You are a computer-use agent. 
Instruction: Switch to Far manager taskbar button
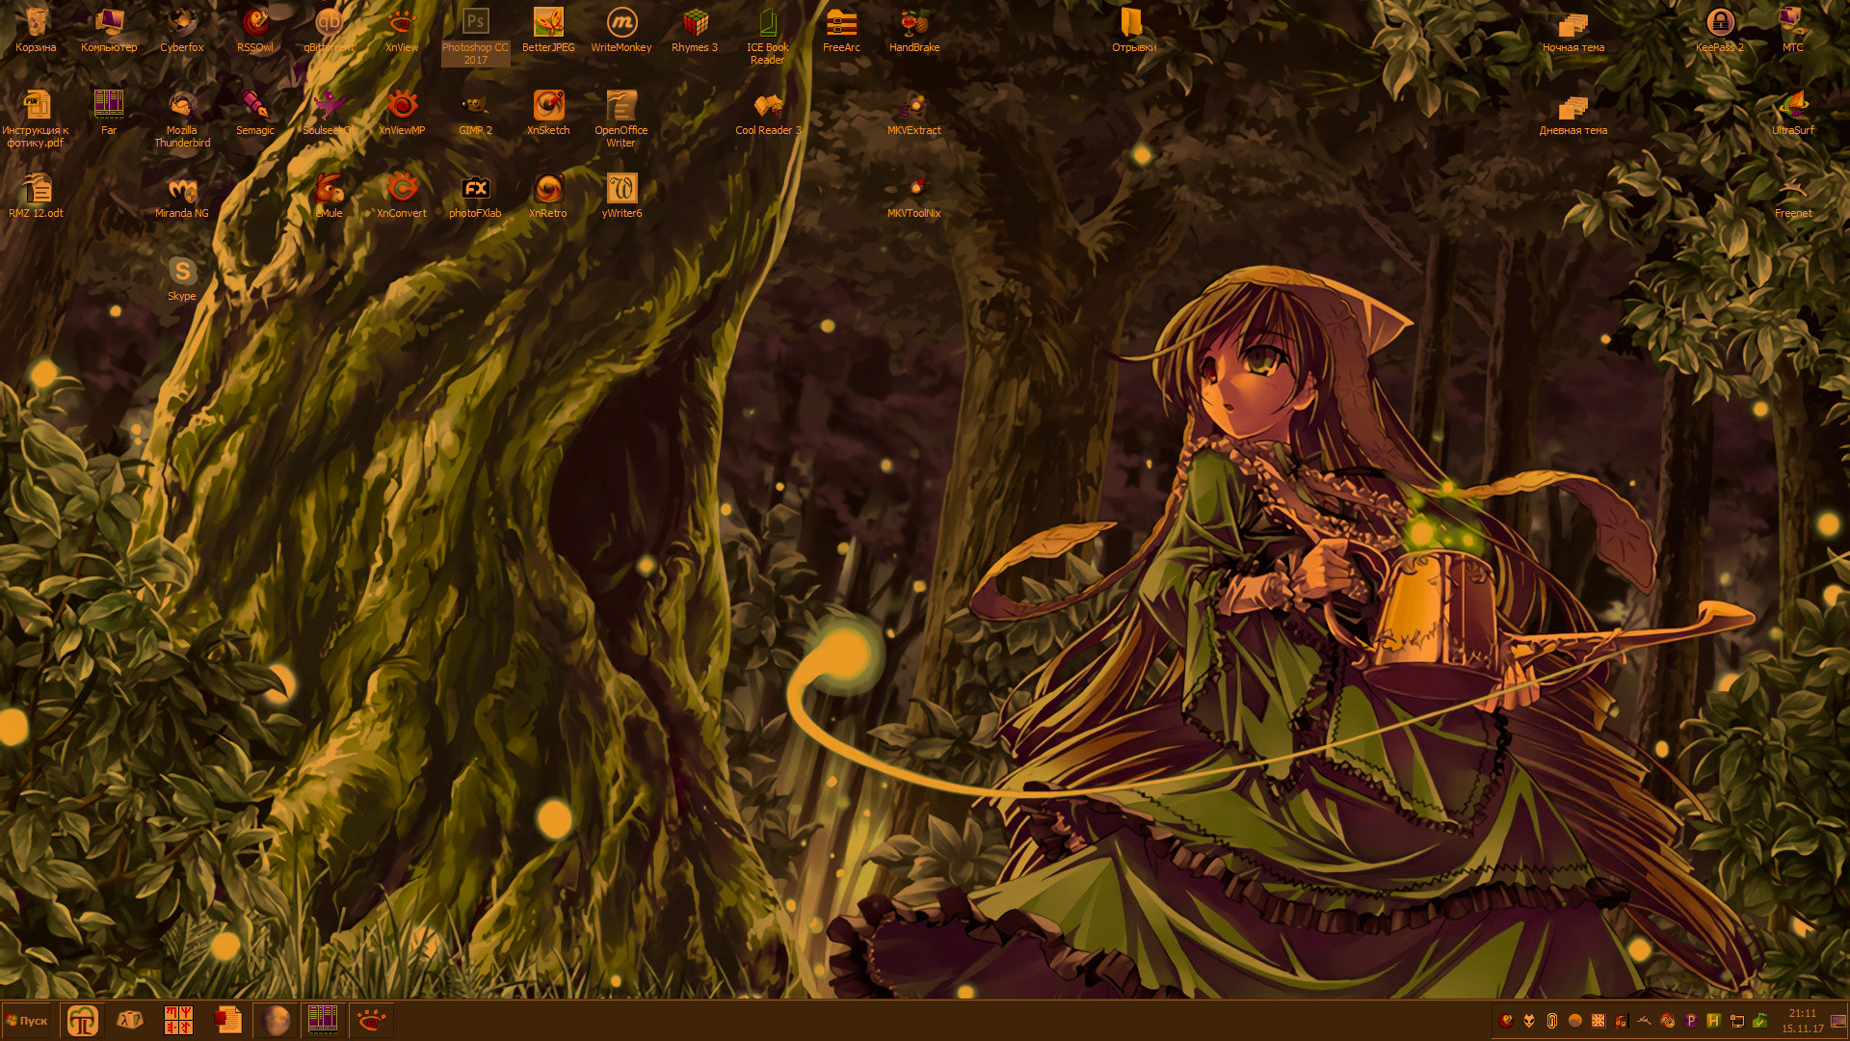[x=322, y=1020]
